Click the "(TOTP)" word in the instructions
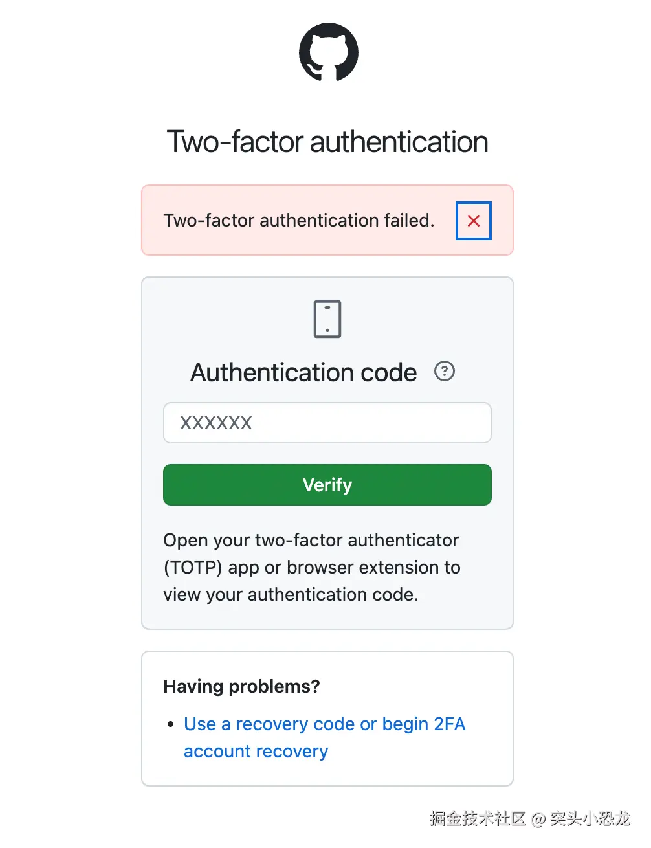 [193, 568]
